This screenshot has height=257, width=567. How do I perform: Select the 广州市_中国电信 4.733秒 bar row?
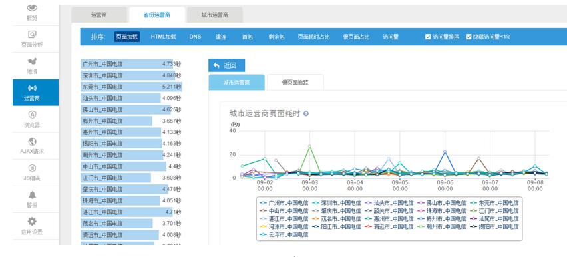click(131, 64)
